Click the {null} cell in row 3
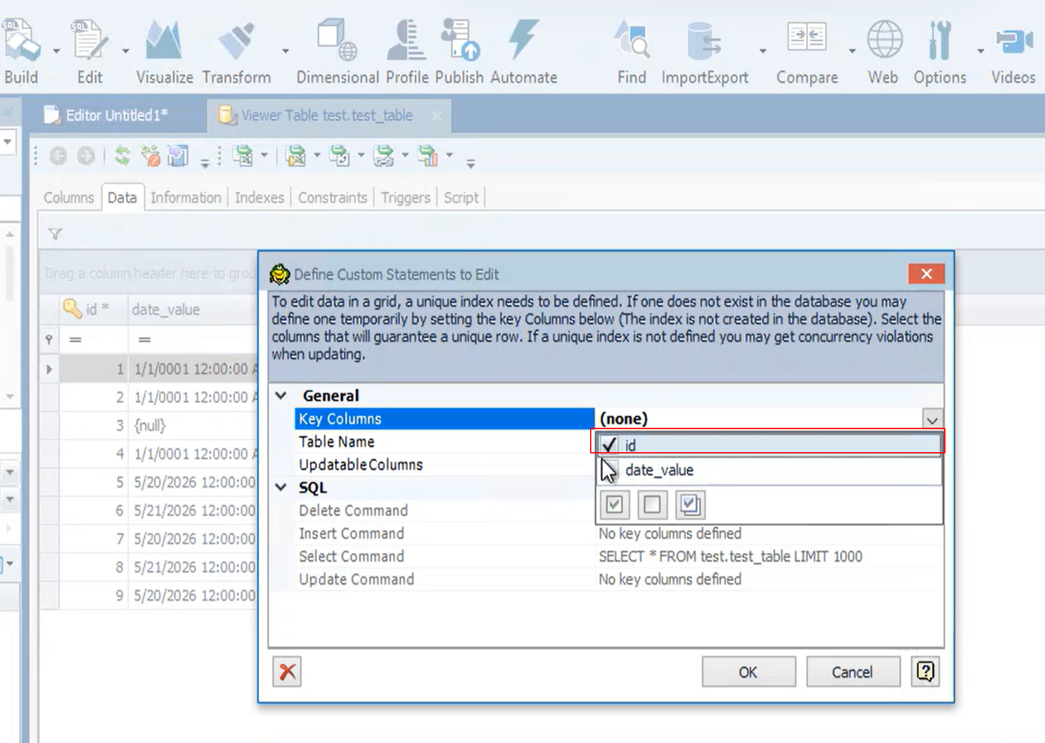The width and height of the screenshot is (1045, 743). click(193, 426)
